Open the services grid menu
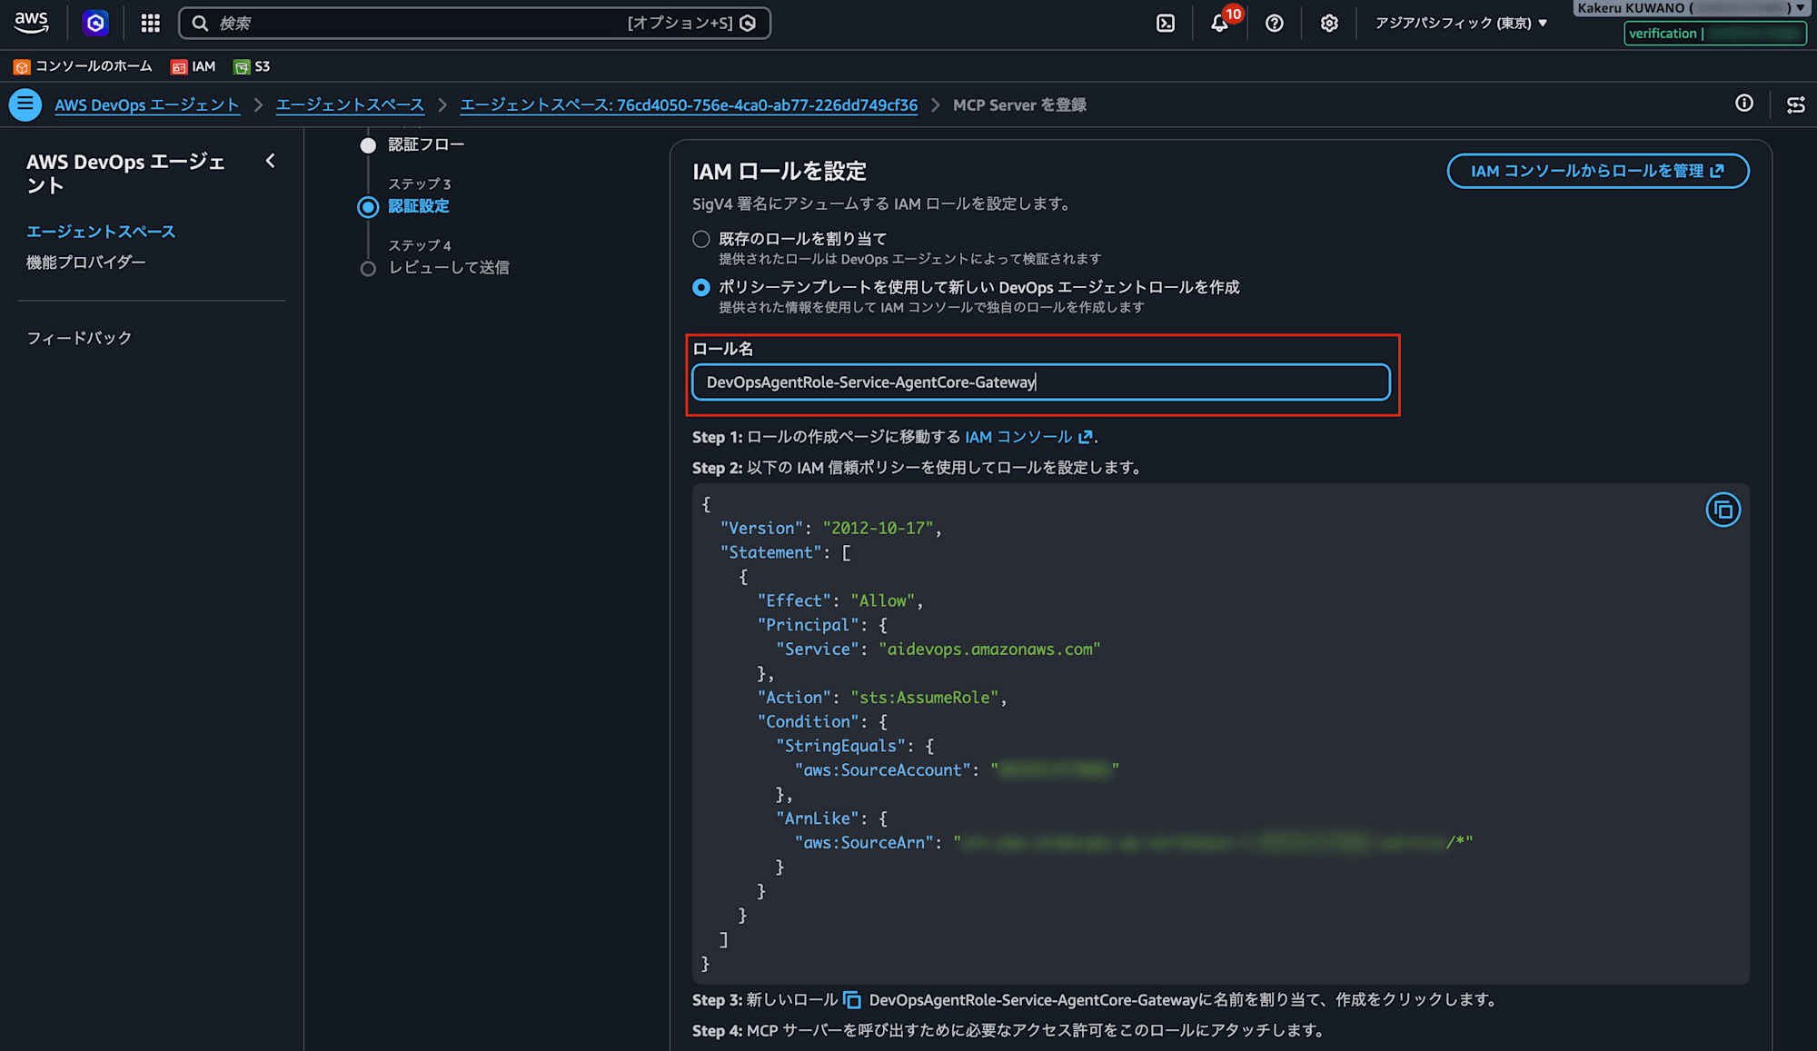1817x1051 pixels. (x=151, y=23)
